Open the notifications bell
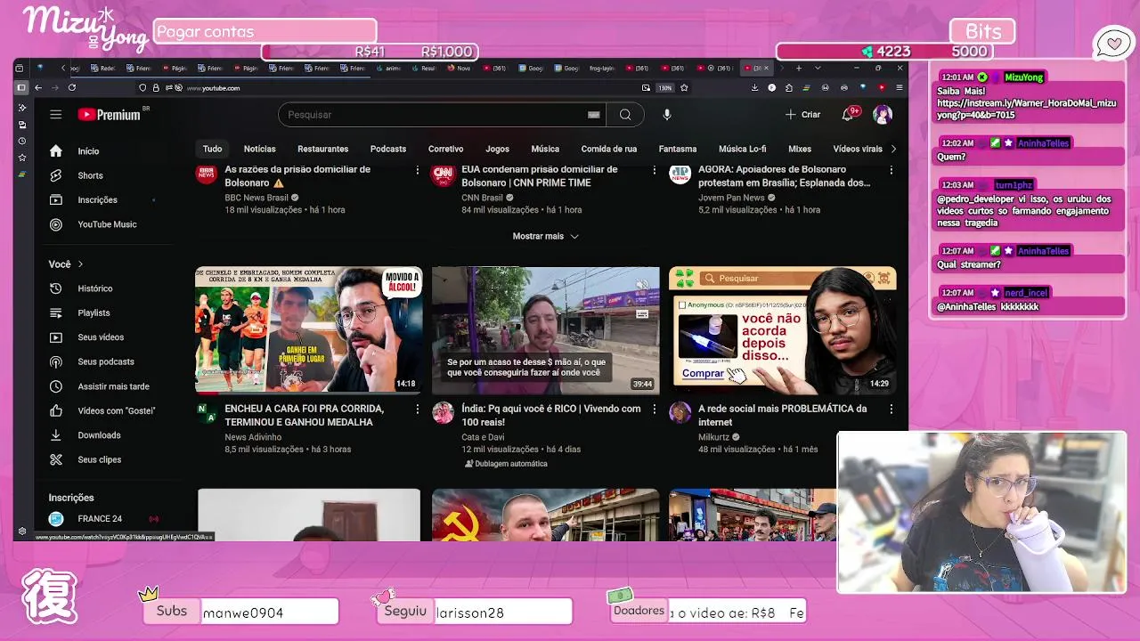The width and height of the screenshot is (1140, 641). (x=848, y=114)
